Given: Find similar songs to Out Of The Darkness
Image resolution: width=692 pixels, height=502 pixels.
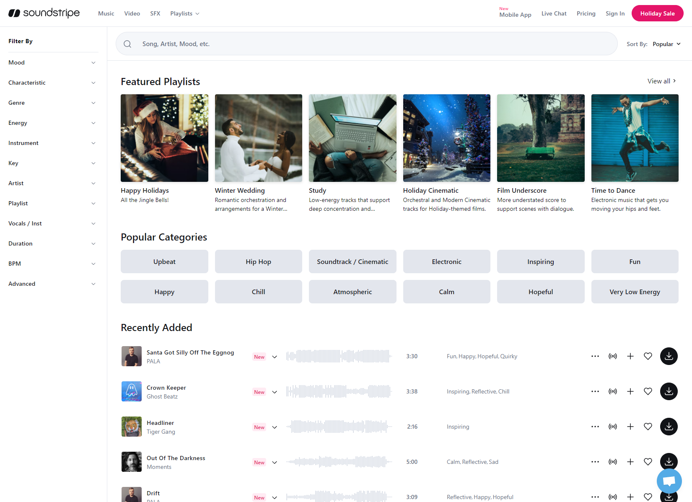Looking at the screenshot, I should tap(612, 462).
